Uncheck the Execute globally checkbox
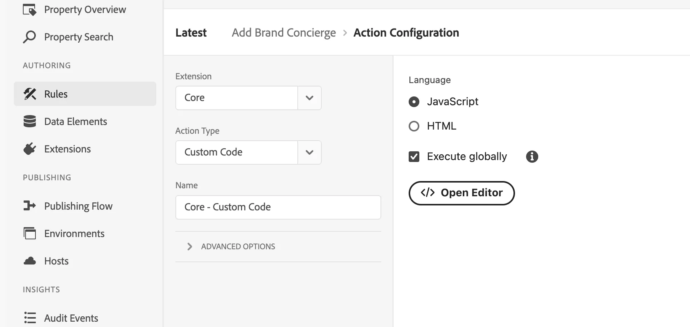This screenshot has width=690, height=327. coord(414,157)
